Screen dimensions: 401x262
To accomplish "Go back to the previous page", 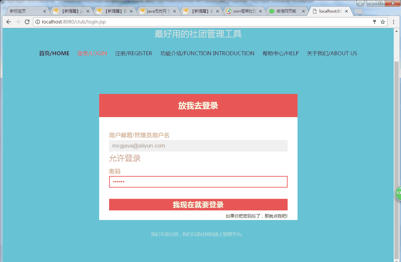I will [9, 22].
